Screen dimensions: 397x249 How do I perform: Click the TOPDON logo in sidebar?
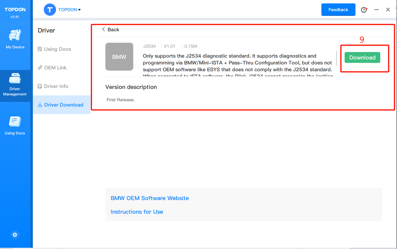(15, 10)
